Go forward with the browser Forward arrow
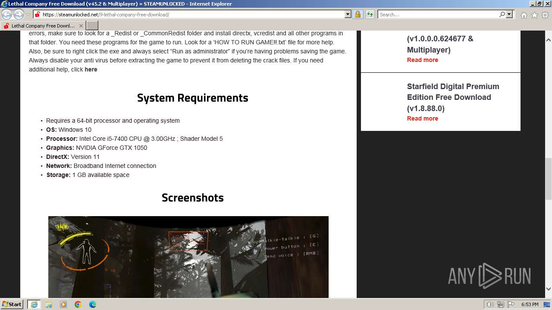This screenshot has height=310, width=552. coord(19,14)
